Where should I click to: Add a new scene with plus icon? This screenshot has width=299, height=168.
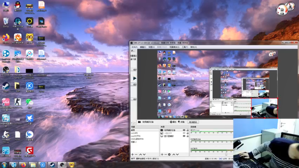(133, 155)
